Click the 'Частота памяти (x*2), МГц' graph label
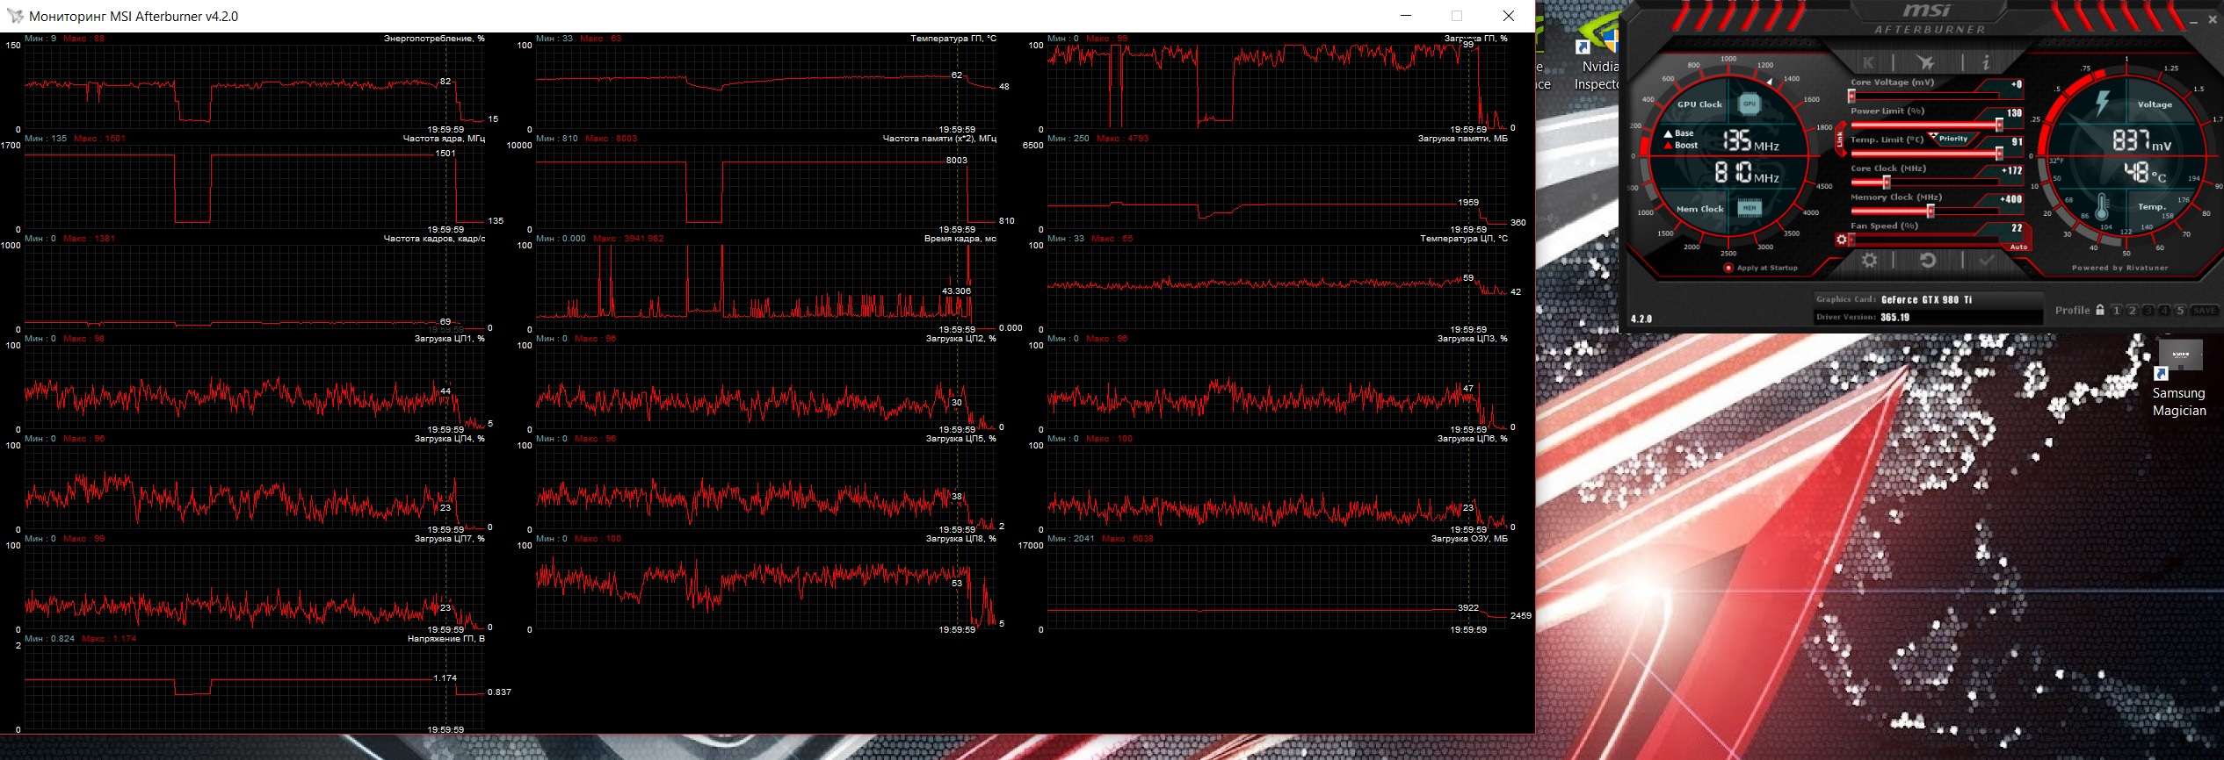2224x760 pixels. point(939,139)
